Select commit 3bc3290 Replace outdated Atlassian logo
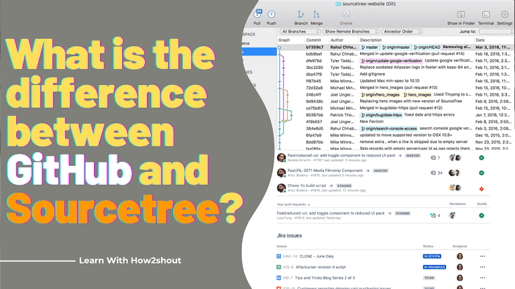The image size is (515, 289). point(396,68)
